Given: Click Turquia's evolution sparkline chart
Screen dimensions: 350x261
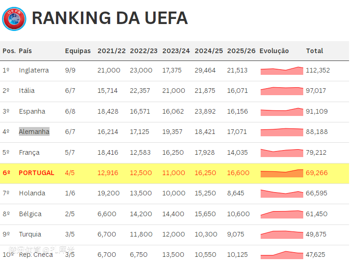Looking at the screenshot, I should click(x=281, y=235).
